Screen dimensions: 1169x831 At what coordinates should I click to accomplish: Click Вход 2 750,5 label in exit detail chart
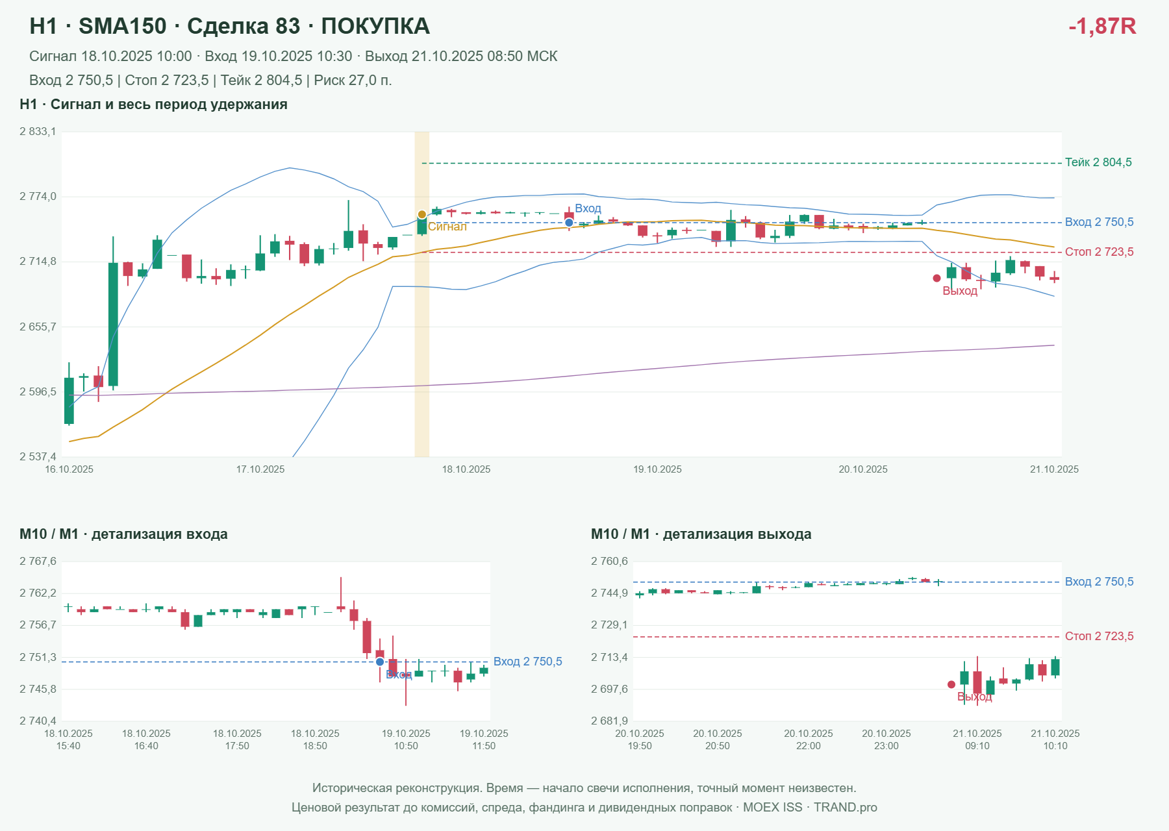(1099, 582)
